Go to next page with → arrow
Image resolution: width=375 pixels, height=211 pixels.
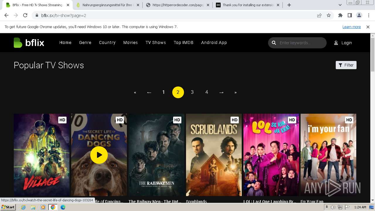click(221, 92)
